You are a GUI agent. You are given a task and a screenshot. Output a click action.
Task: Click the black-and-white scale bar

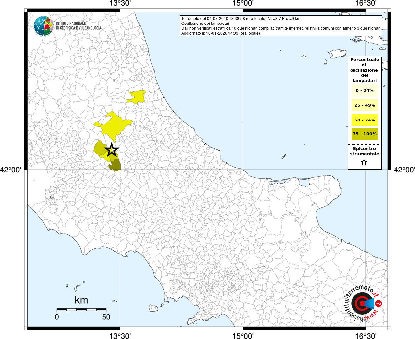point(81,309)
